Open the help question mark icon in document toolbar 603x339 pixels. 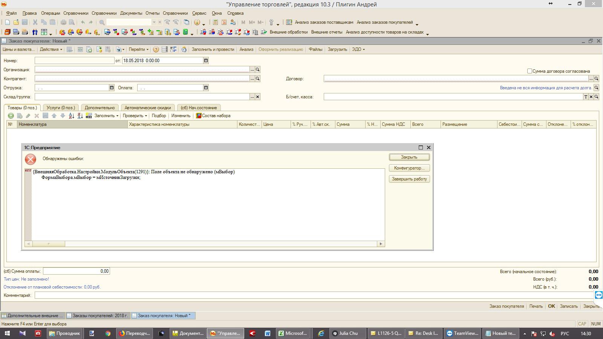156,49
